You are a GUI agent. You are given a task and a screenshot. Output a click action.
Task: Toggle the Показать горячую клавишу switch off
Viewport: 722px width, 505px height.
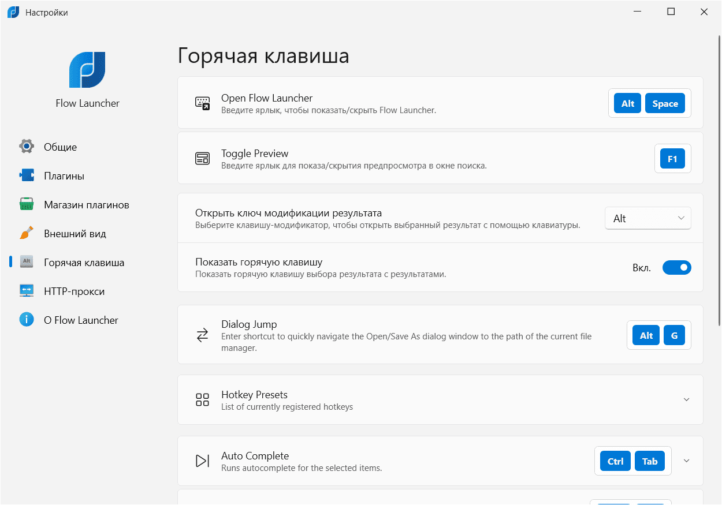pyautogui.click(x=676, y=267)
